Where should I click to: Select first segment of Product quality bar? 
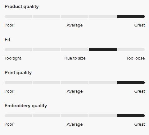coord(18,17)
